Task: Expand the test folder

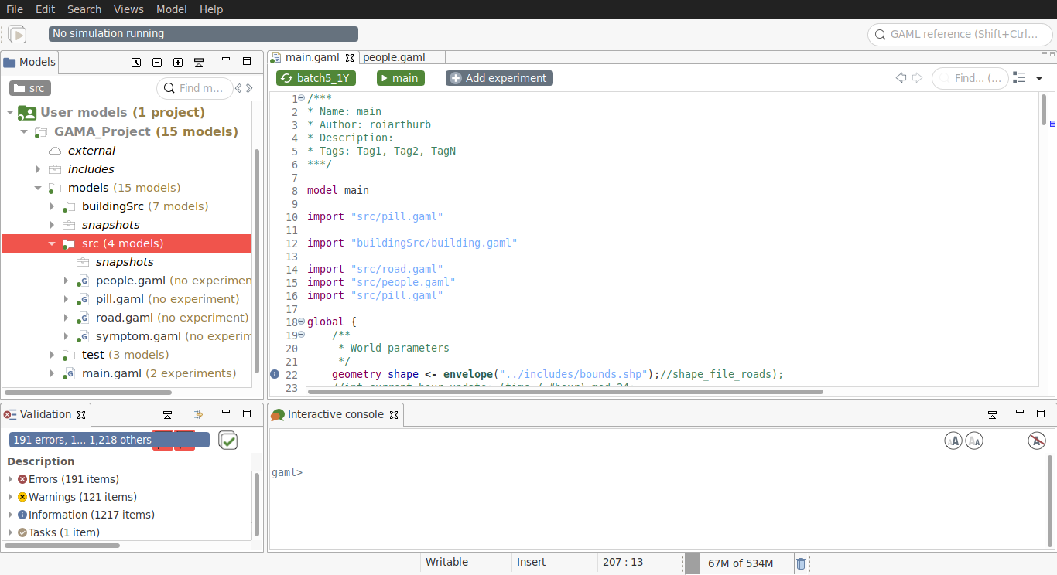Action: tap(52, 355)
